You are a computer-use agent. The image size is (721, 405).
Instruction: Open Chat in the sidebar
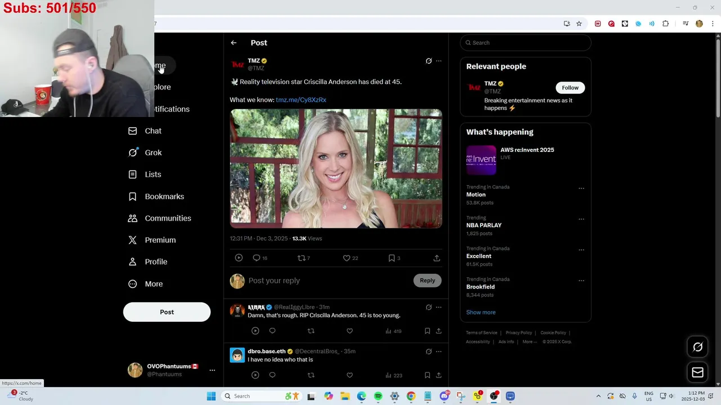coord(145,130)
